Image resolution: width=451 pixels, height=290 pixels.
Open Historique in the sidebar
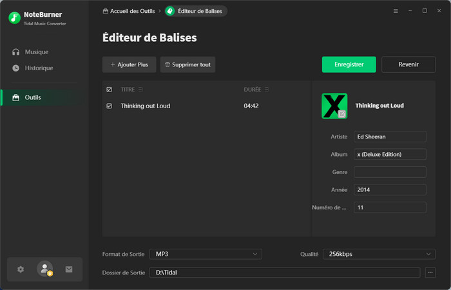pyautogui.click(x=39, y=68)
